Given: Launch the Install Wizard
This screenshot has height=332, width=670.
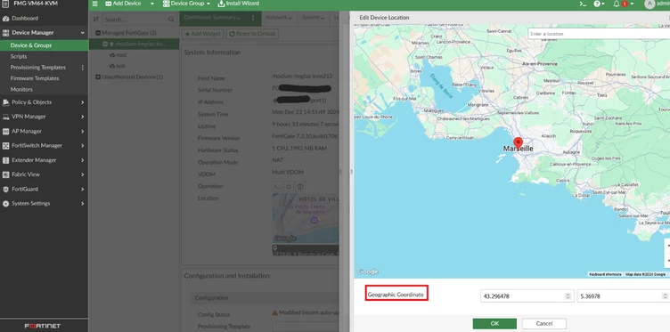Looking at the screenshot, I should (x=239, y=4).
